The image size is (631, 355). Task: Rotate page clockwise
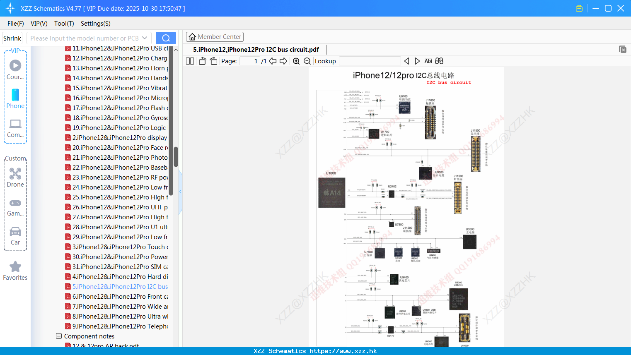(x=213, y=61)
